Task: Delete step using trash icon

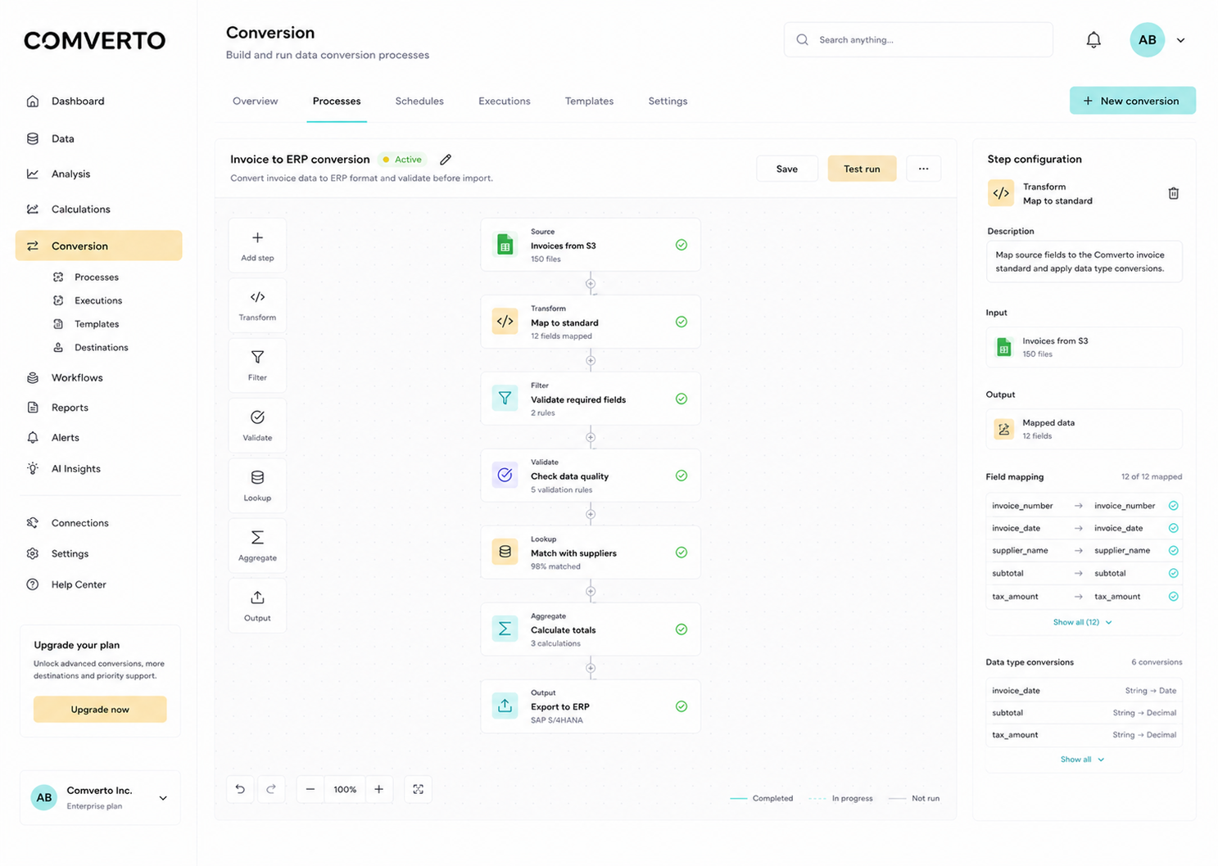Action: click(1173, 193)
